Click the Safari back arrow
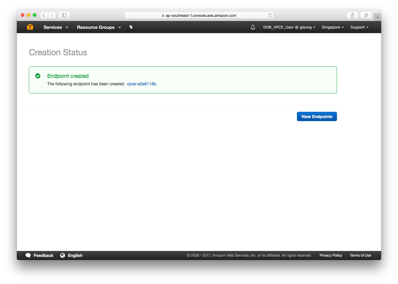Viewport: 398px width, 284px height. click(44, 15)
